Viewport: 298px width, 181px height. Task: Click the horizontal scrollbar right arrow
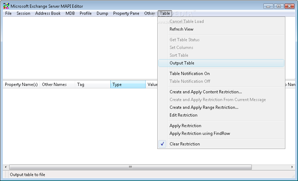click(292, 167)
